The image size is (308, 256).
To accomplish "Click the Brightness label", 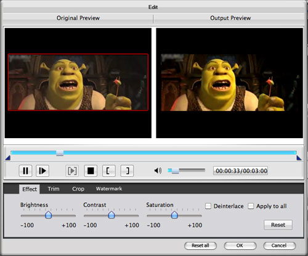I will click(34, 205).
